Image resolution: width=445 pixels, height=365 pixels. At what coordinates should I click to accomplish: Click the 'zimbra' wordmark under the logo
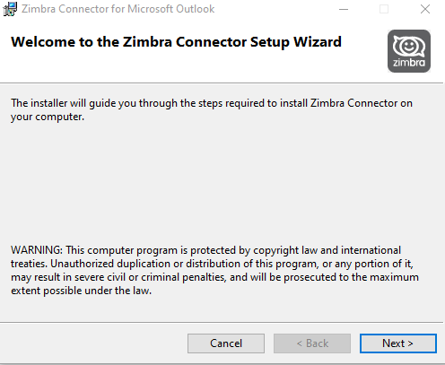pyautogui.click(x=409, y=63)
